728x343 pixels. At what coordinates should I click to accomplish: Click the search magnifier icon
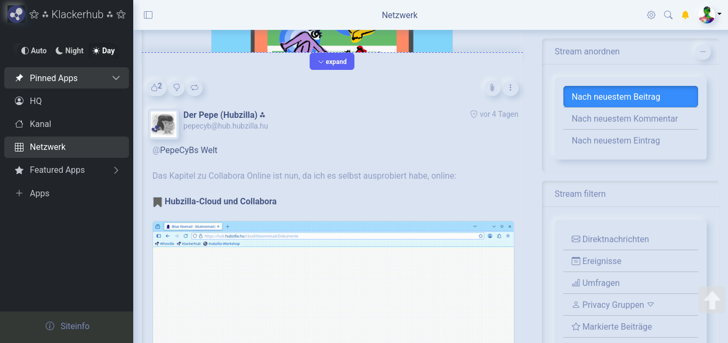click(x=668, y=15)
